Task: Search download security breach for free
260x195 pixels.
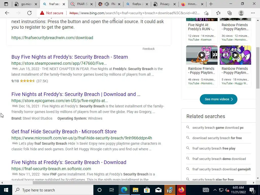Action: pyautogui.click(x=217, y=138)
